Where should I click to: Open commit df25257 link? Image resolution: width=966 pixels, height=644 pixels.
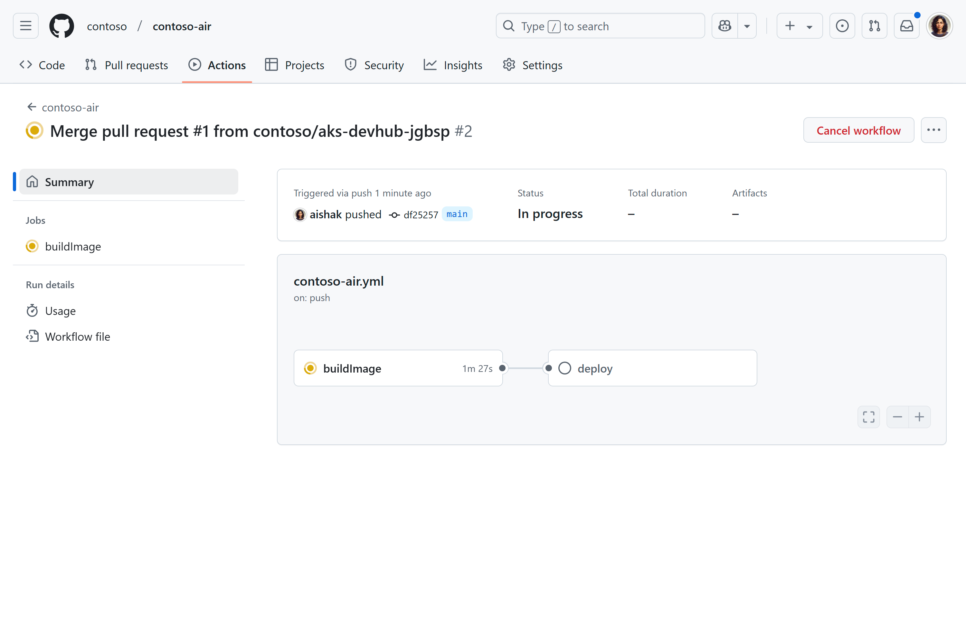421,215
